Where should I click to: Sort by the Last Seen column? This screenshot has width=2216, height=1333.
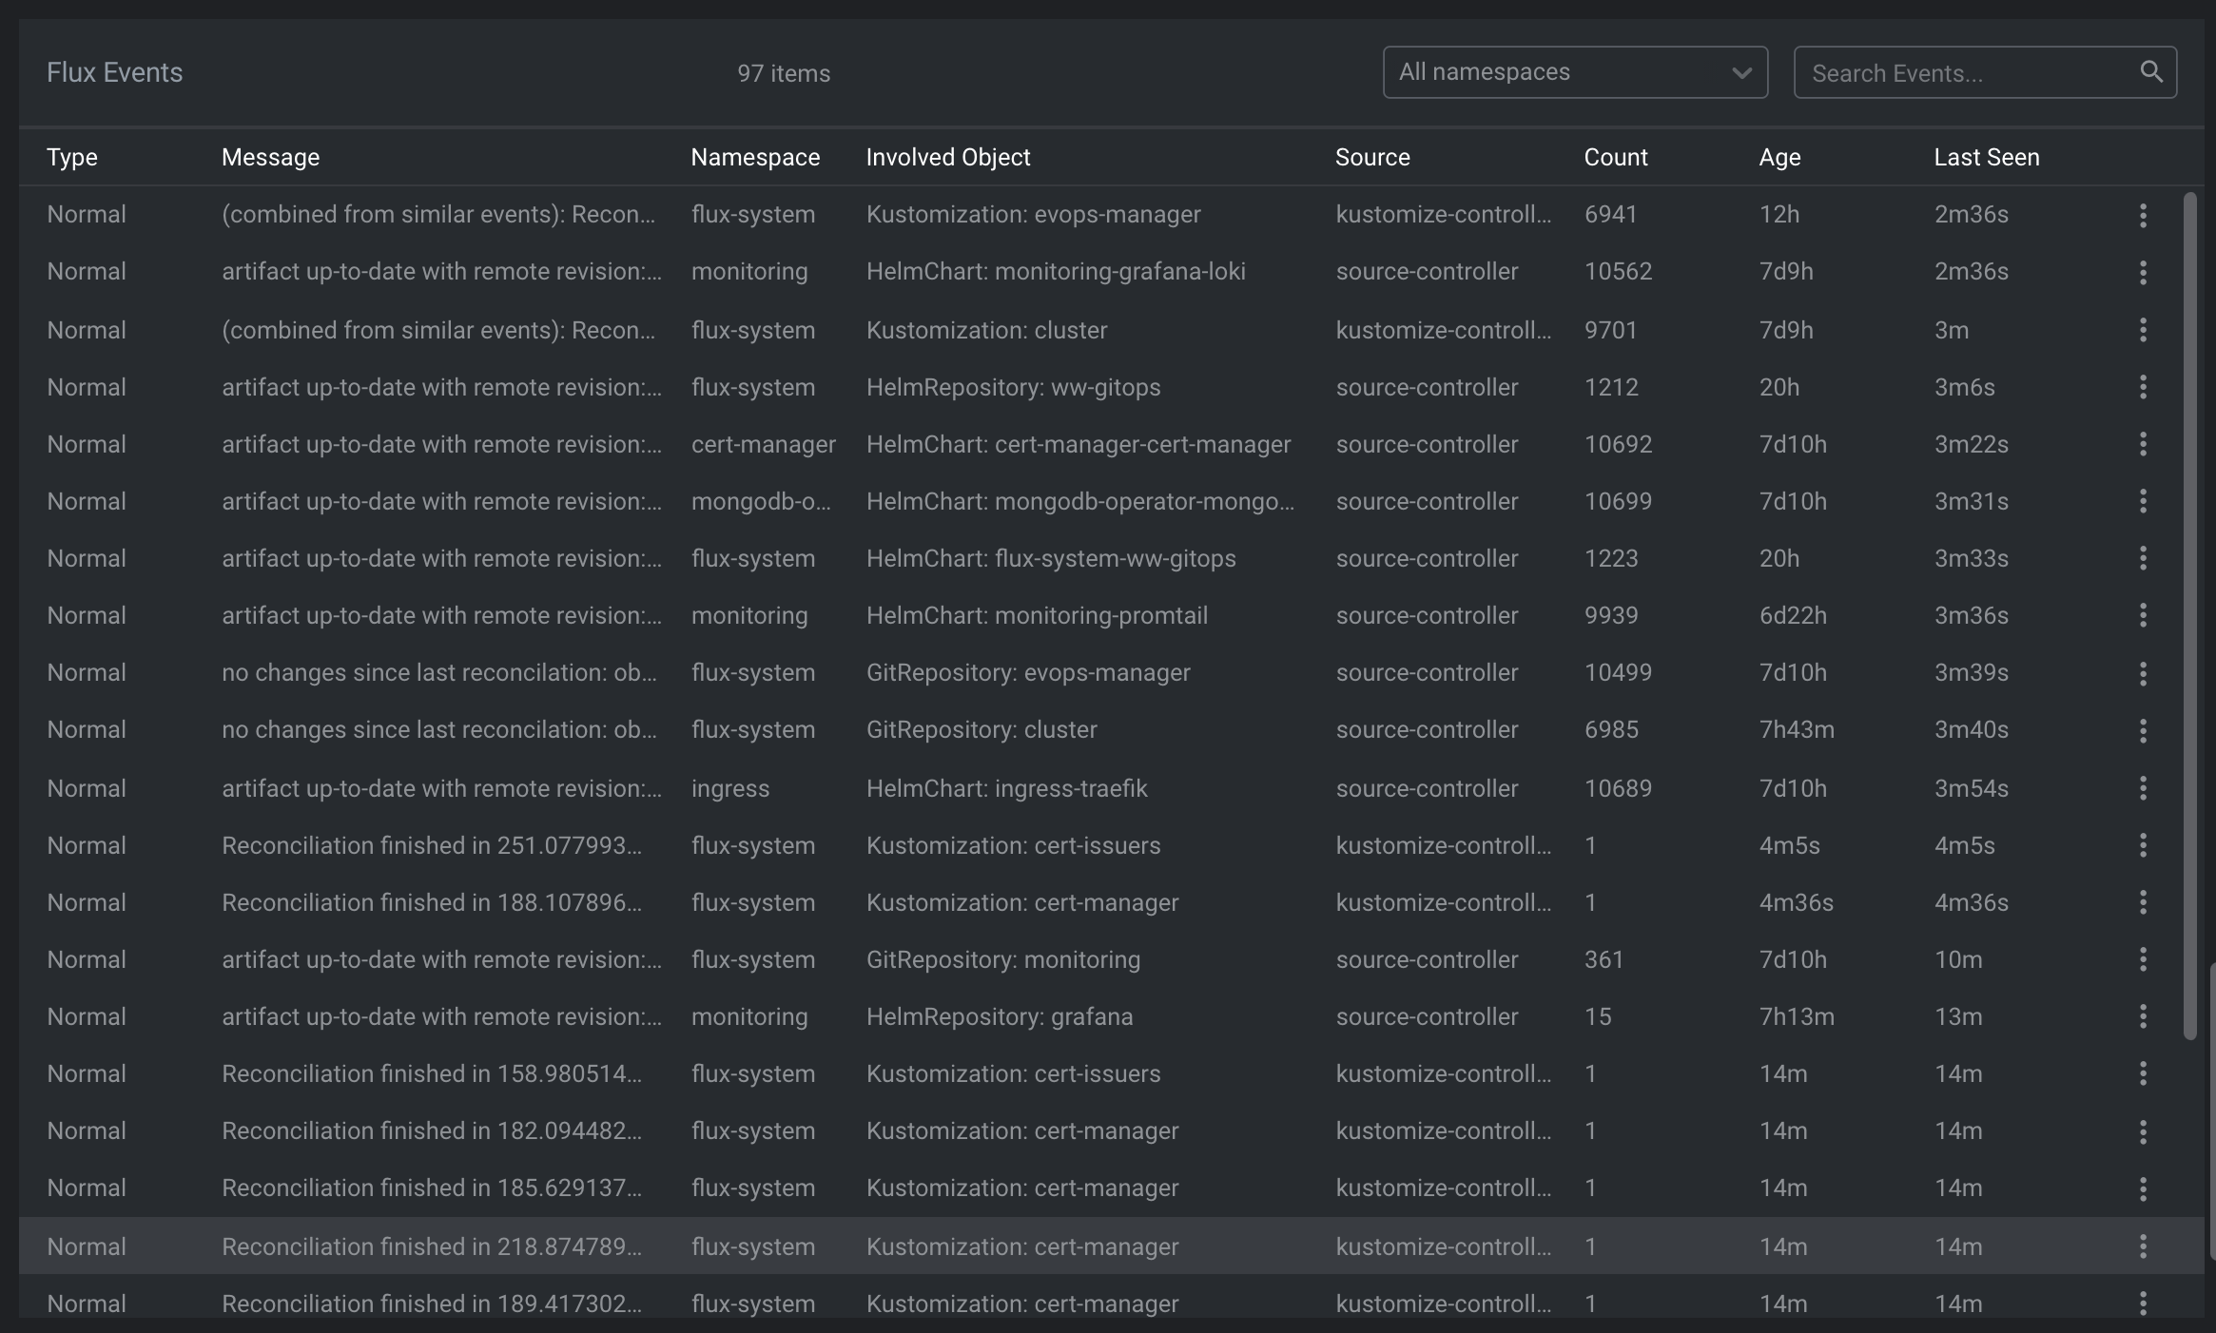point(1986,157)
